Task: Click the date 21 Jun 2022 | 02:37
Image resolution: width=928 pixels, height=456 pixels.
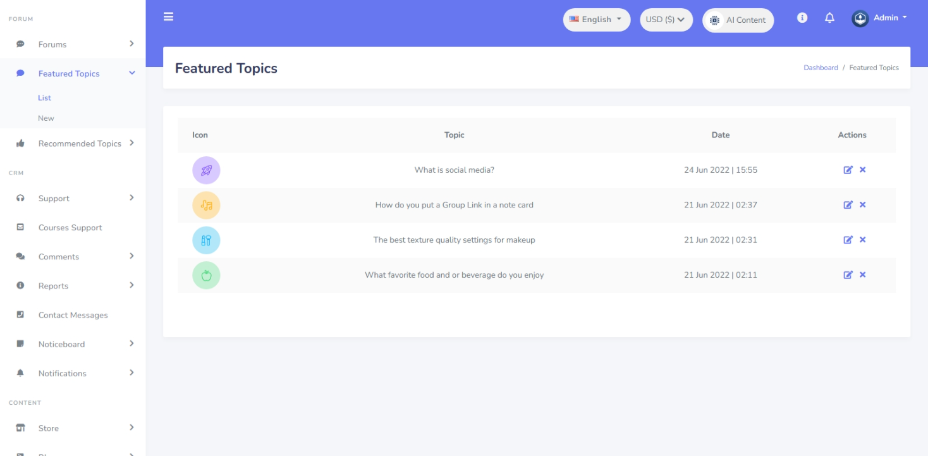Action: point(721,205)
